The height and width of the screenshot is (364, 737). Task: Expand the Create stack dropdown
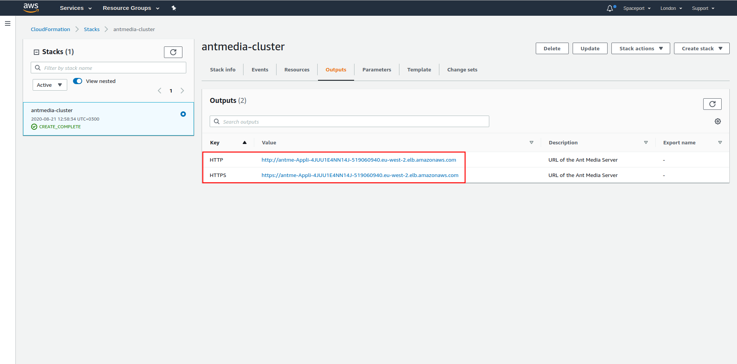point(702,48)
